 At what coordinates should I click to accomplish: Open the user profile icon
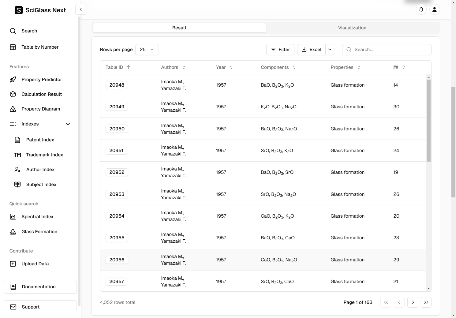point(434,9)
